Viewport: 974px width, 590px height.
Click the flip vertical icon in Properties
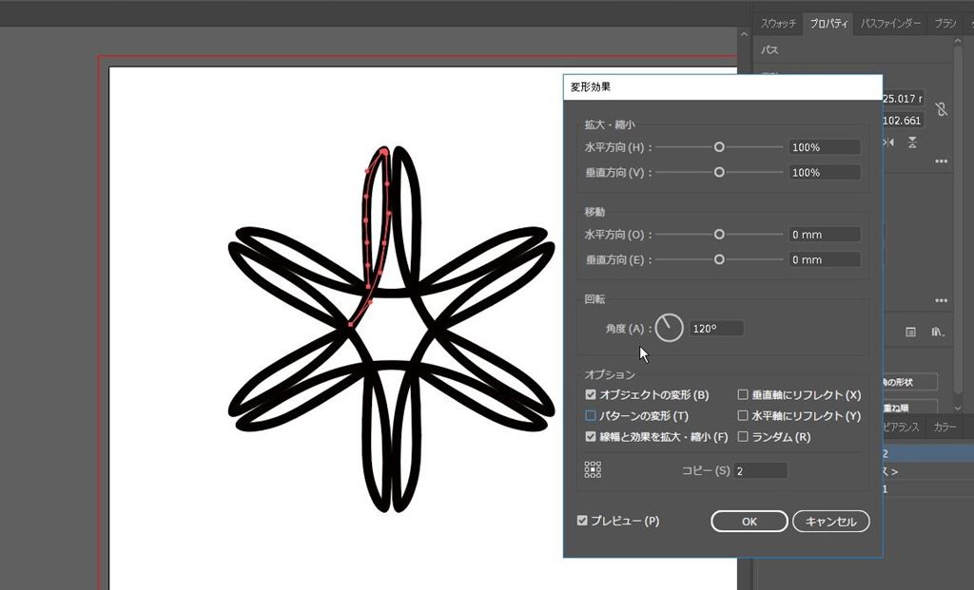[x=912, y=143]
